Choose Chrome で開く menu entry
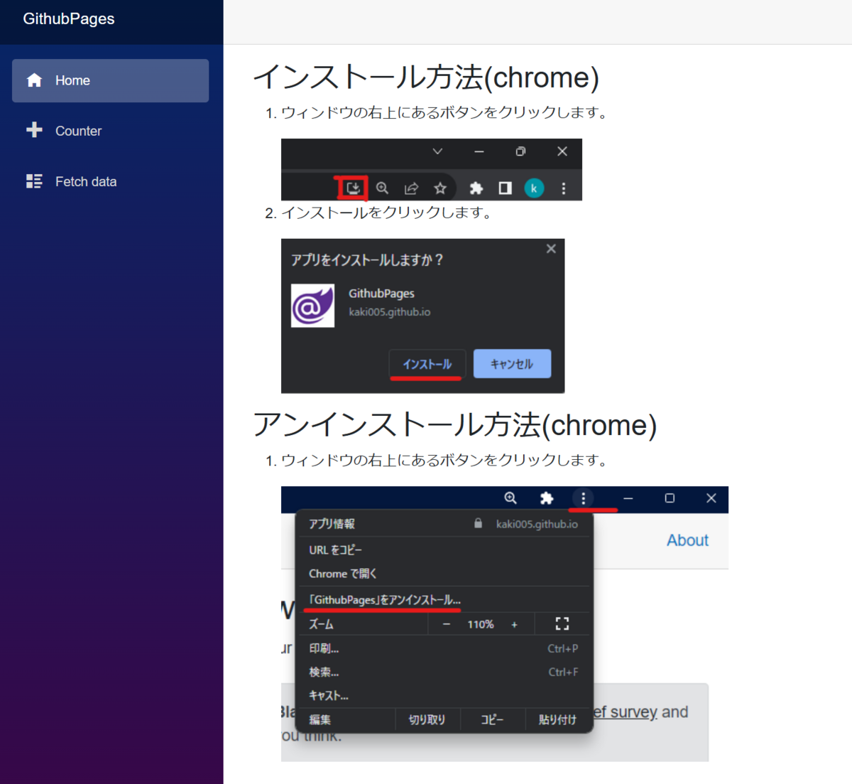Viewport: 852px width, 784px height. tap(444, 574)
